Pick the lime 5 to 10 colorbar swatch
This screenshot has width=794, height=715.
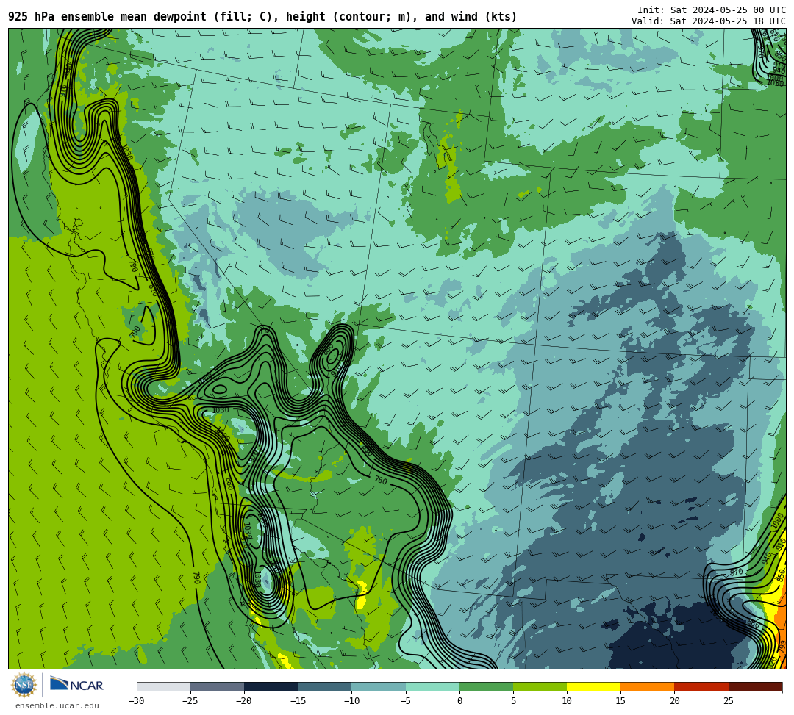[540, 686]
